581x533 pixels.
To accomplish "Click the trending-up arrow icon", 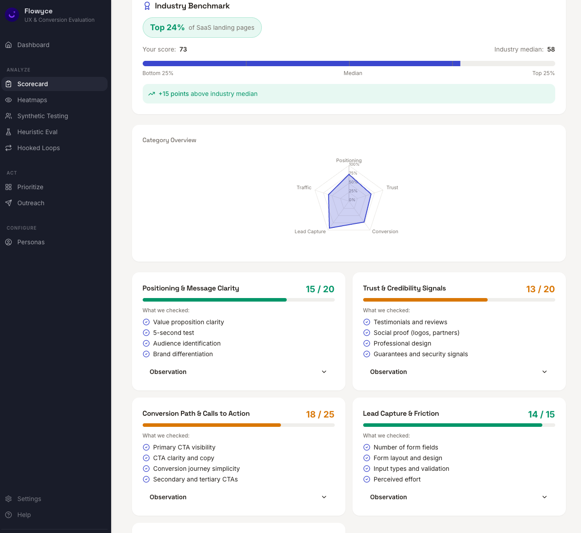I will 152,94.
